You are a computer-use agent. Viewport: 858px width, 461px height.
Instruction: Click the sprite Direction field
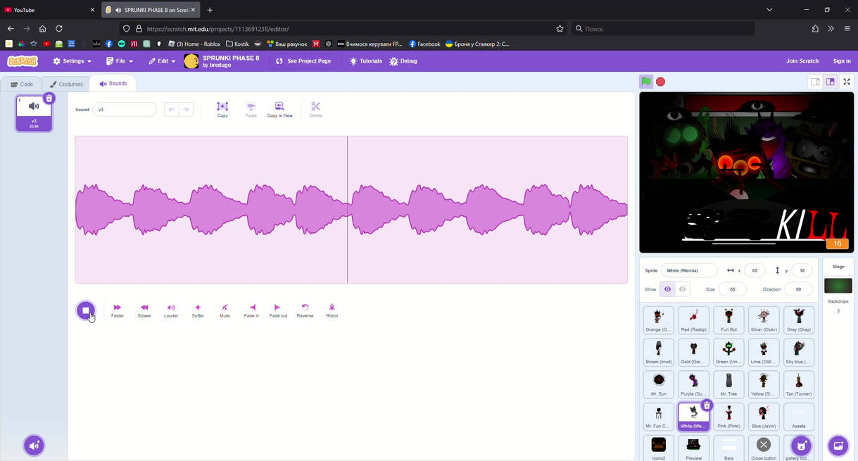click(x=798, y=289)
